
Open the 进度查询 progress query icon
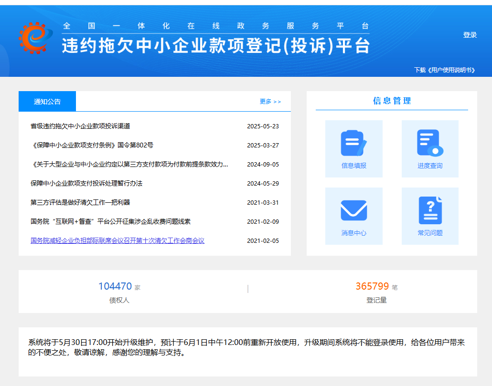(430, 143)
